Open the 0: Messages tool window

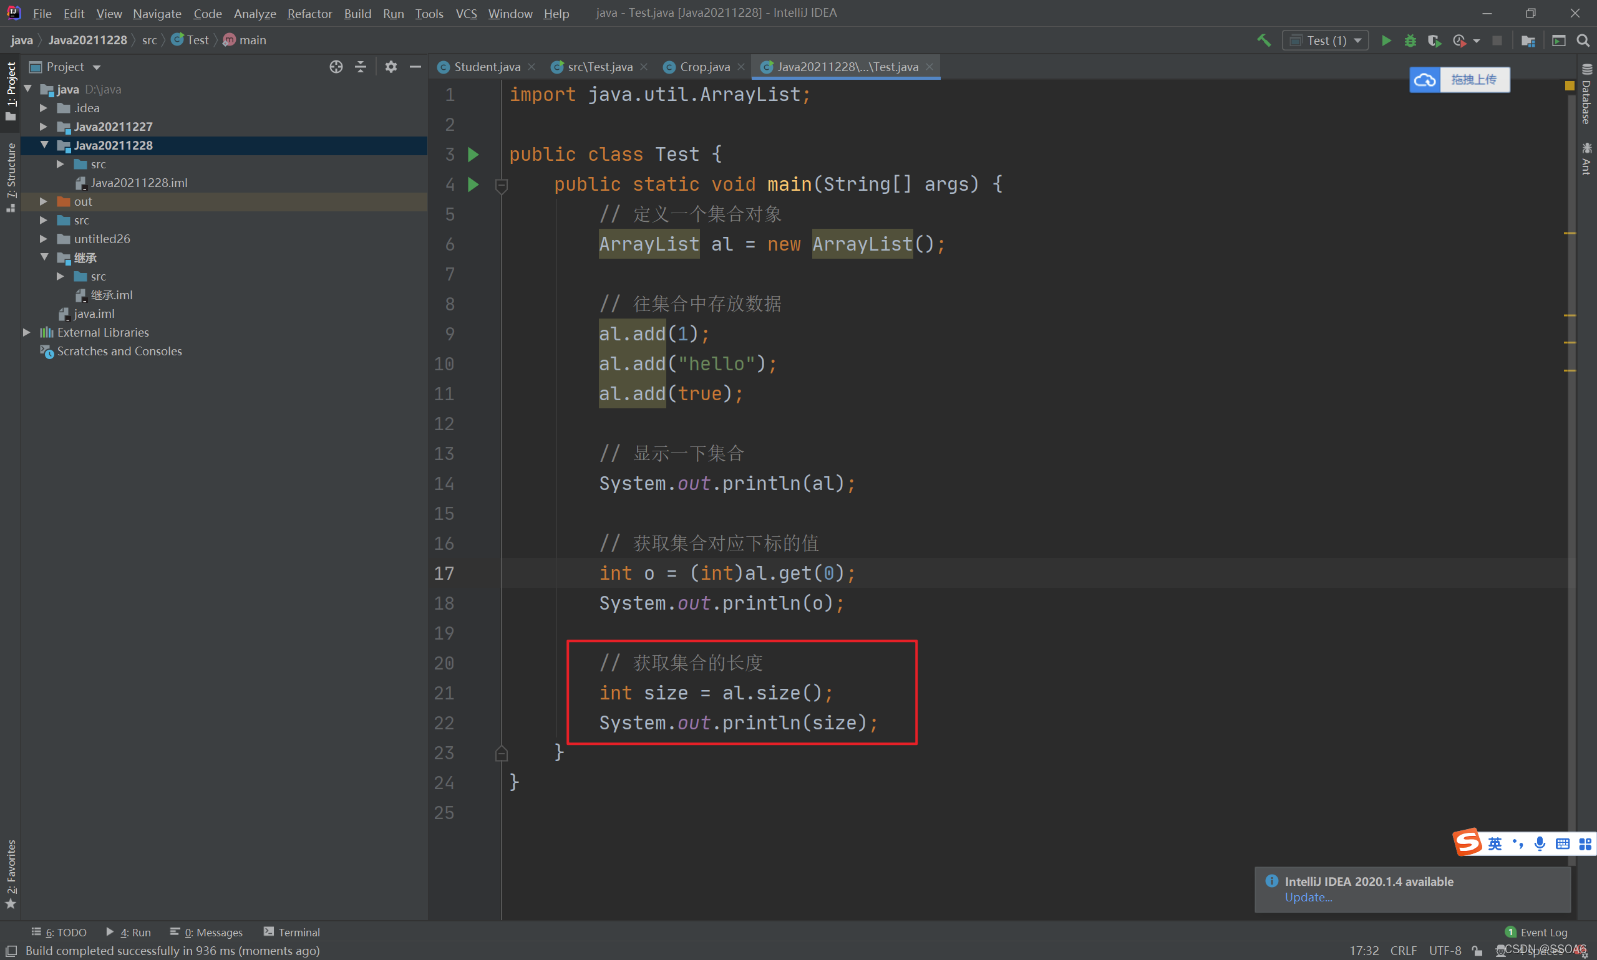tap(206, 932)
